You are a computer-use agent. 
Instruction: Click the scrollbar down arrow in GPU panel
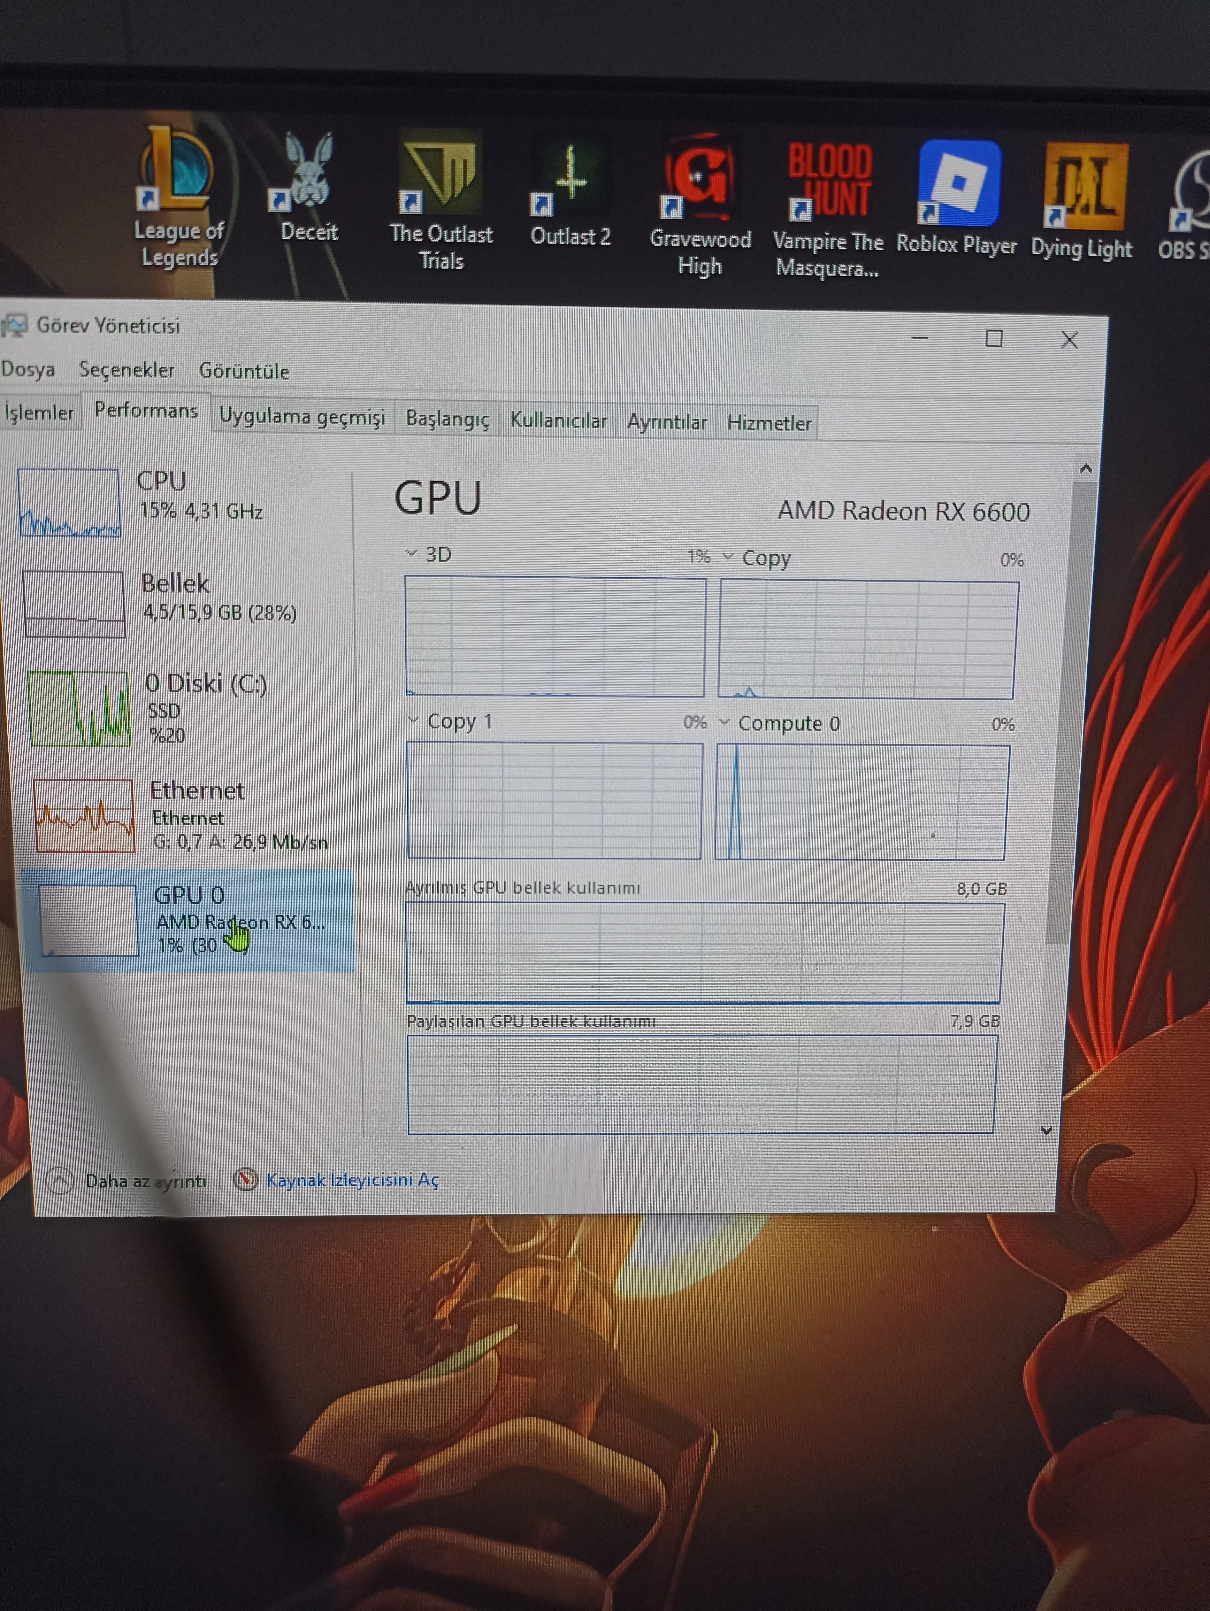(1047, 1130)
